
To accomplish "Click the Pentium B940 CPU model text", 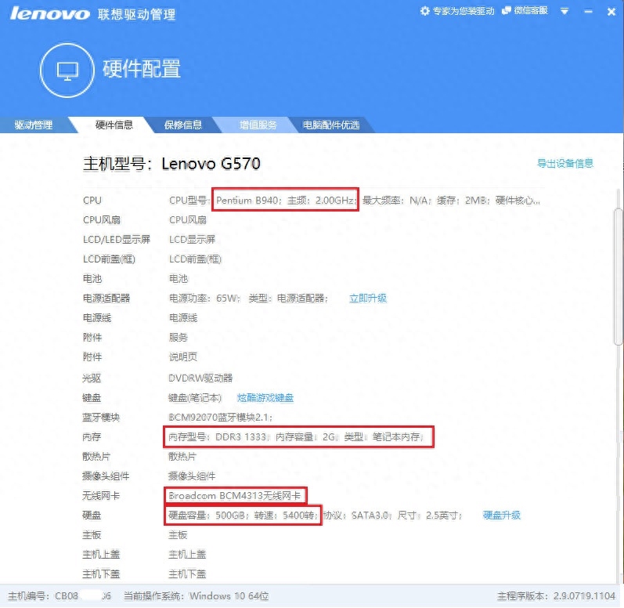I will pos(247,201).
